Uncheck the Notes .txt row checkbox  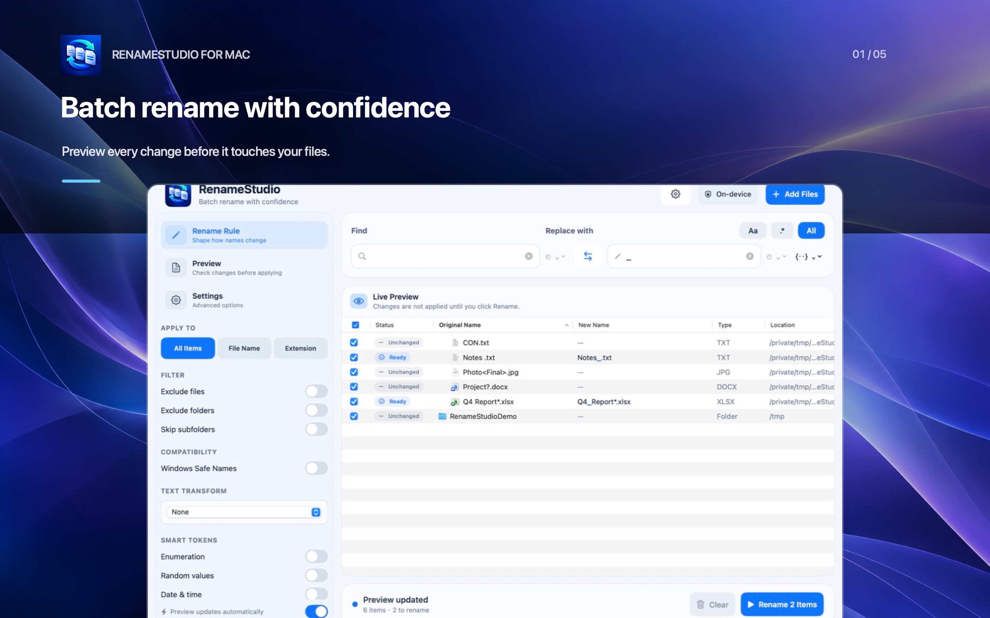(354, 357)
